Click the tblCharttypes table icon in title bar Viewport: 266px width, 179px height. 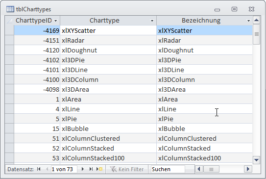(x=10, y=9)
